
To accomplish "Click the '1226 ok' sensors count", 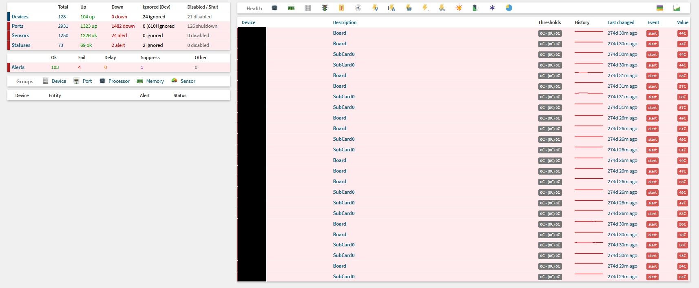I will click(88, 35).
